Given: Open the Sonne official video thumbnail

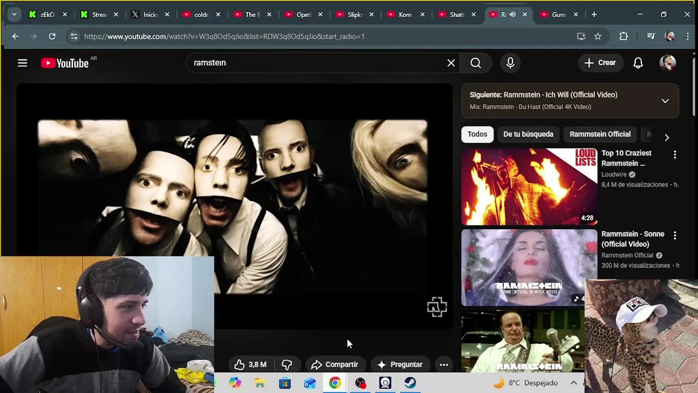Looking at the screenshot, I should pos(529,267).
